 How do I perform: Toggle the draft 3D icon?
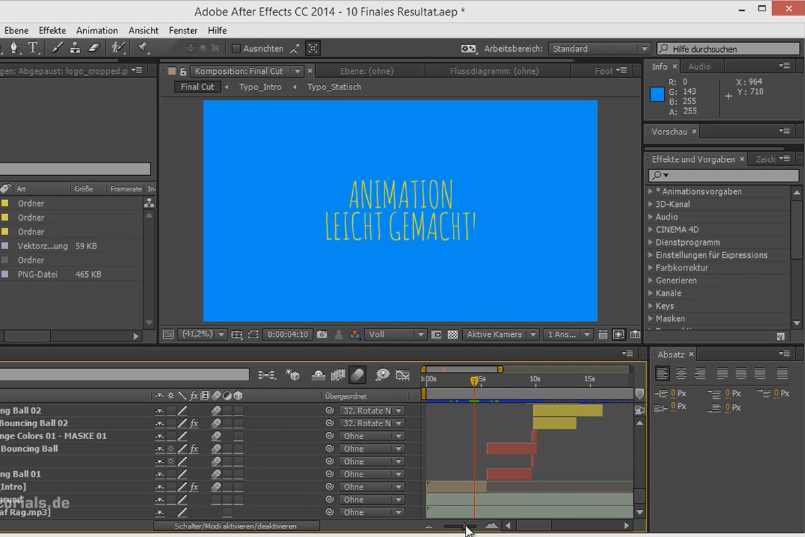pos(292,375)
